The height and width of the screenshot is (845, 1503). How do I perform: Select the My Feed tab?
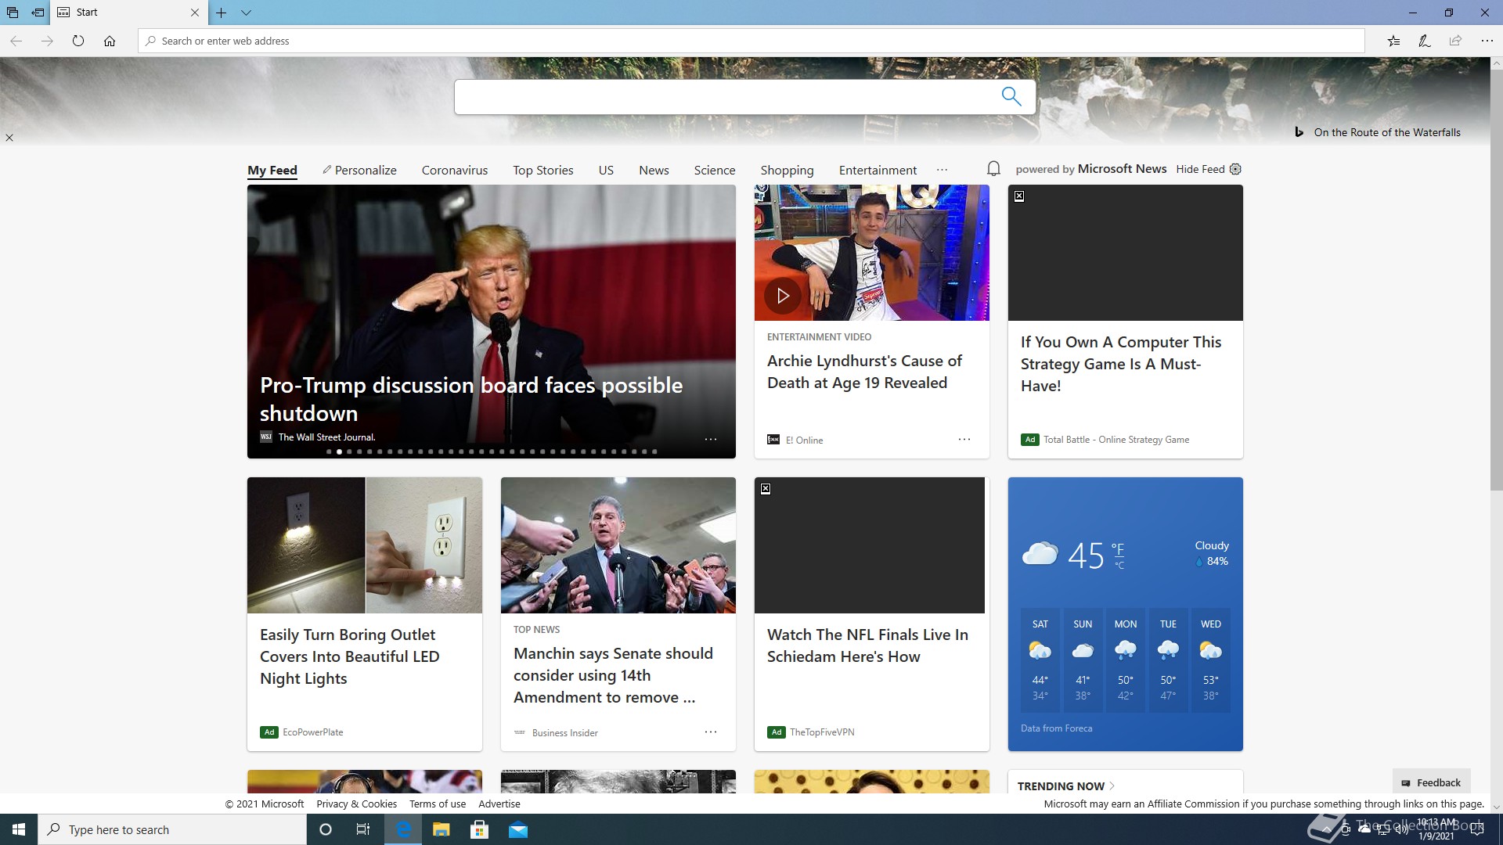click(x=272, y=170)
